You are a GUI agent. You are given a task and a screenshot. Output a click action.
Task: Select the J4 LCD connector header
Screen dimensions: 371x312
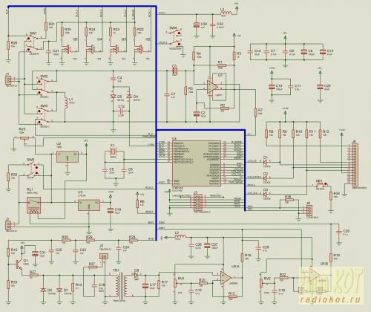tap(355, 165)
